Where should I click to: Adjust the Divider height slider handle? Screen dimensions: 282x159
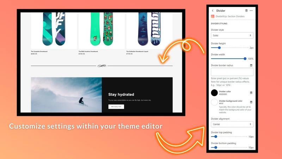219,48
